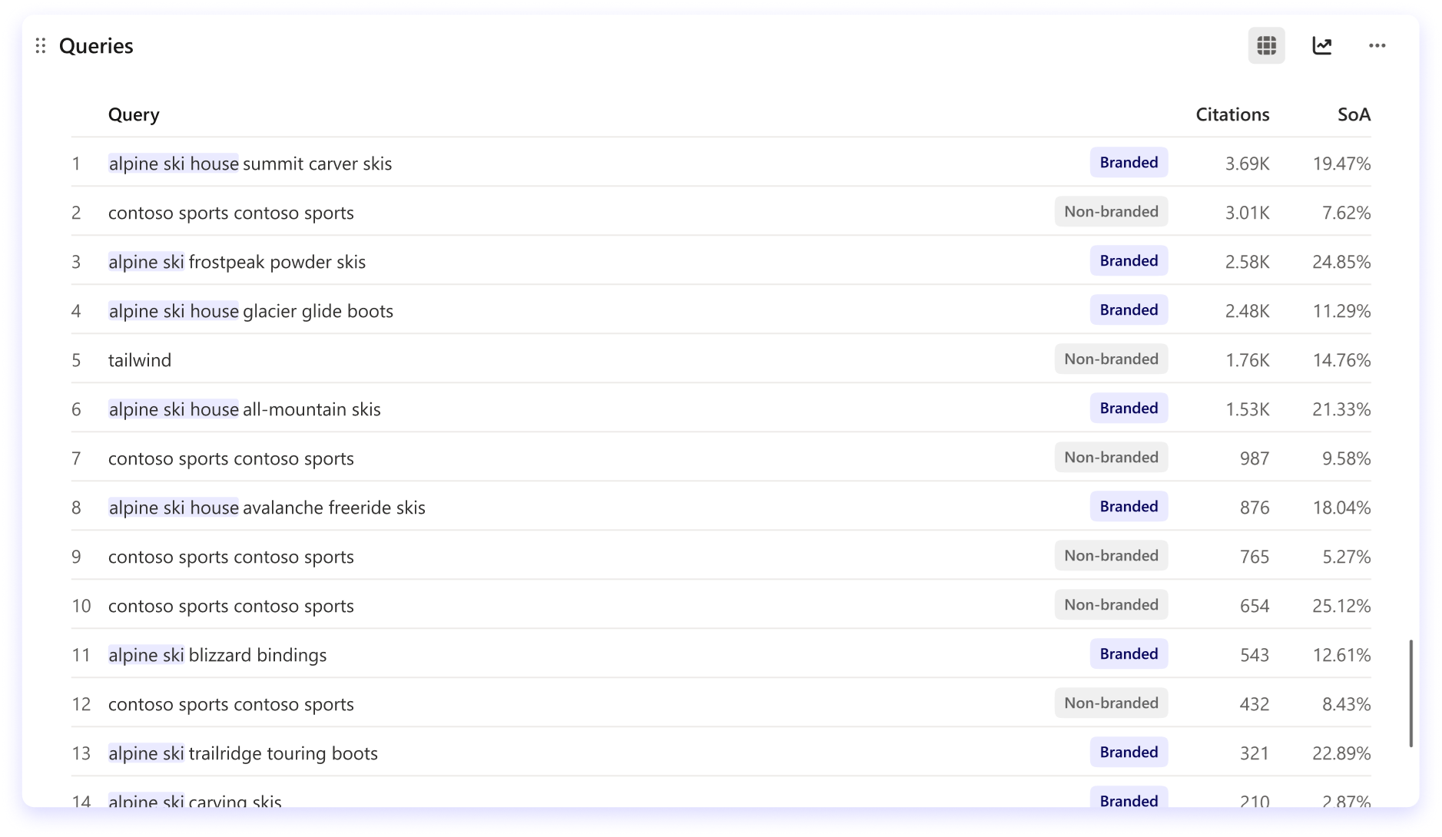The width and height of the screenshot is (1442, 837).
Task: Click the 543 citations value
Action: coord(1254,655)
